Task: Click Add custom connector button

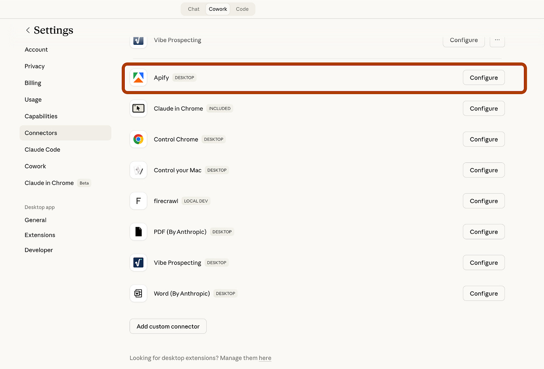Action: click(x=168, y=326)
